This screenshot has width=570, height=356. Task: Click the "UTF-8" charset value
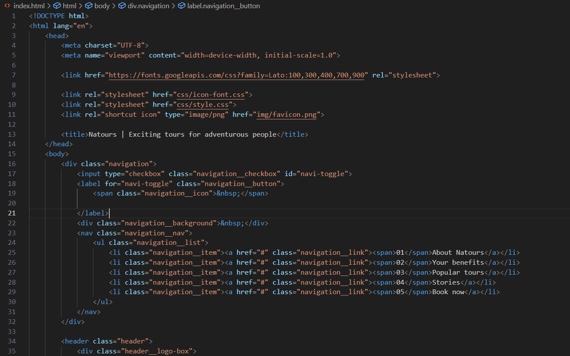click(131, 45)
